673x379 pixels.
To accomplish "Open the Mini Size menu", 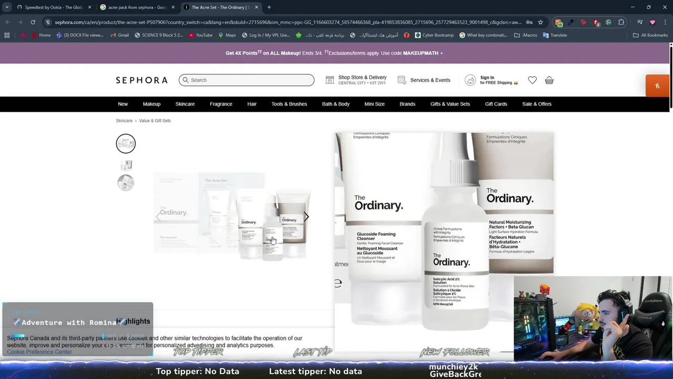I will 374,104.
